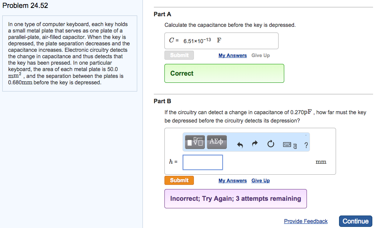Reset the answer with circular arrow icon

click(x=270, y=144)
